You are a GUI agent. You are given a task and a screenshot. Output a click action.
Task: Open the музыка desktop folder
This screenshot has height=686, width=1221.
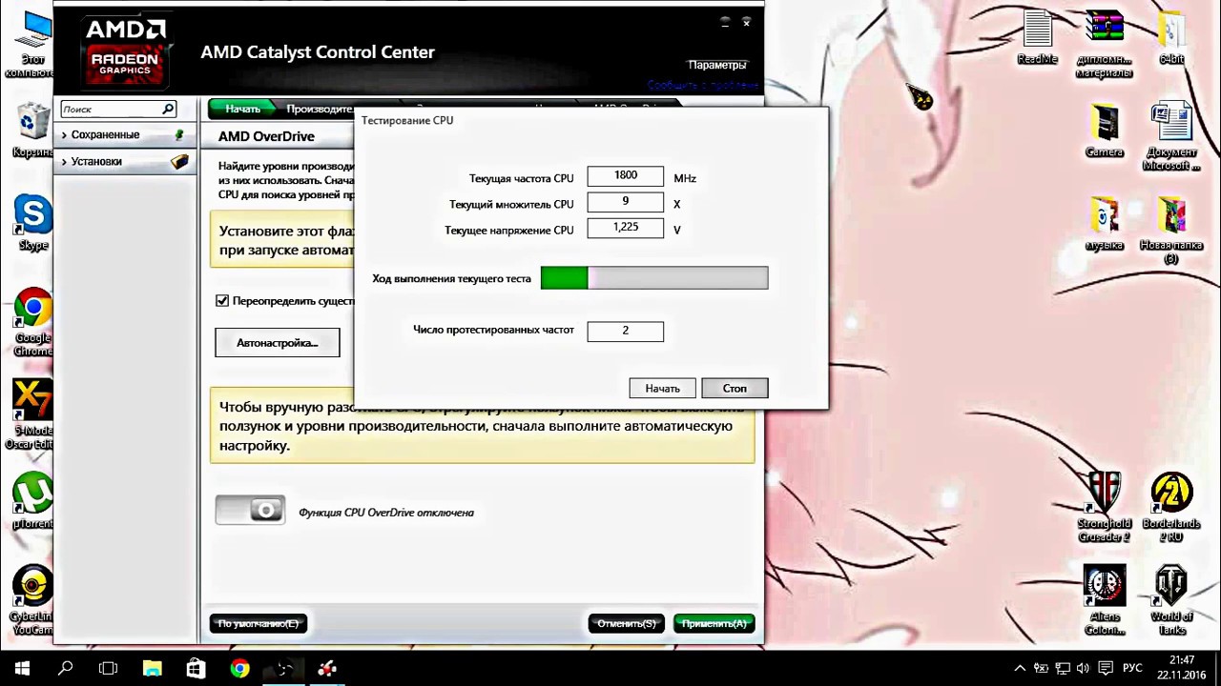click(1104, 223)
